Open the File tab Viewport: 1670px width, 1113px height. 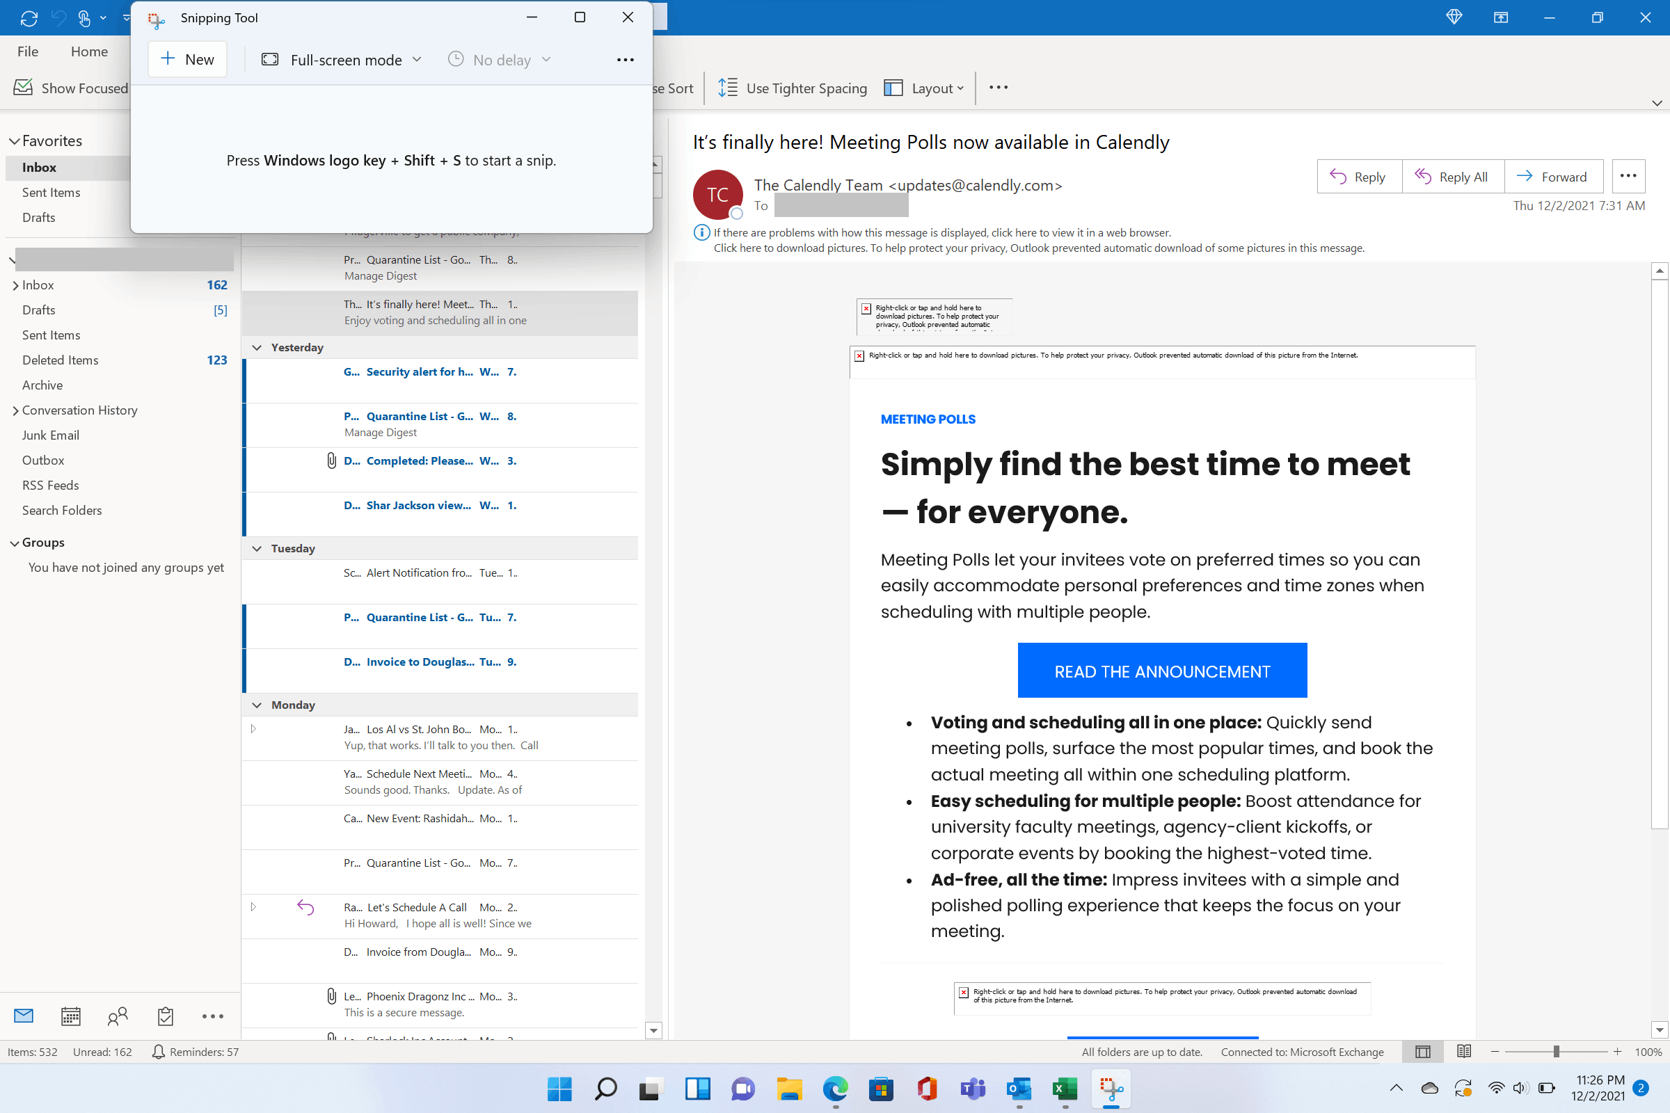click(28, 51)
